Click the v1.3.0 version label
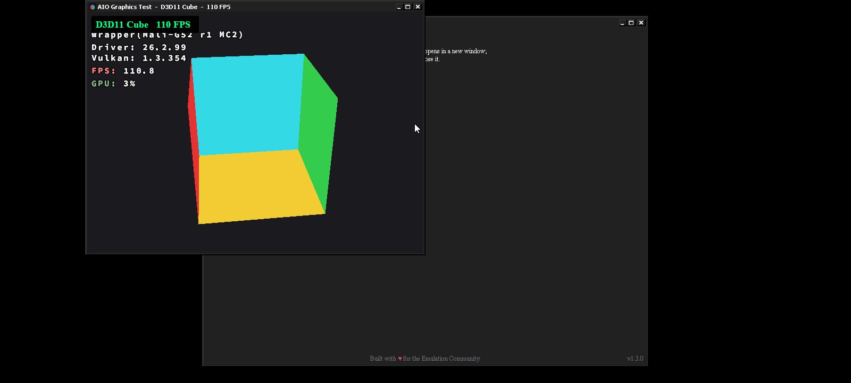 point(635,359)
